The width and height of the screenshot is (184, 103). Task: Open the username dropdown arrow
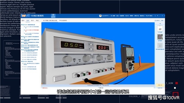click(109, 16)
